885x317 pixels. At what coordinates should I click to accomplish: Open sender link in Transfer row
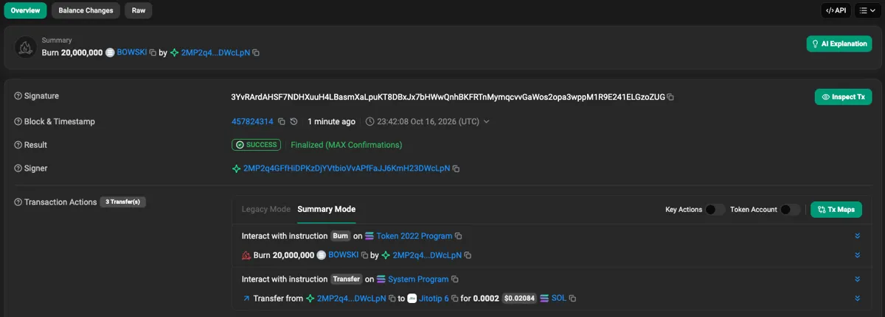pyautogui.click(x=351, y=299)
